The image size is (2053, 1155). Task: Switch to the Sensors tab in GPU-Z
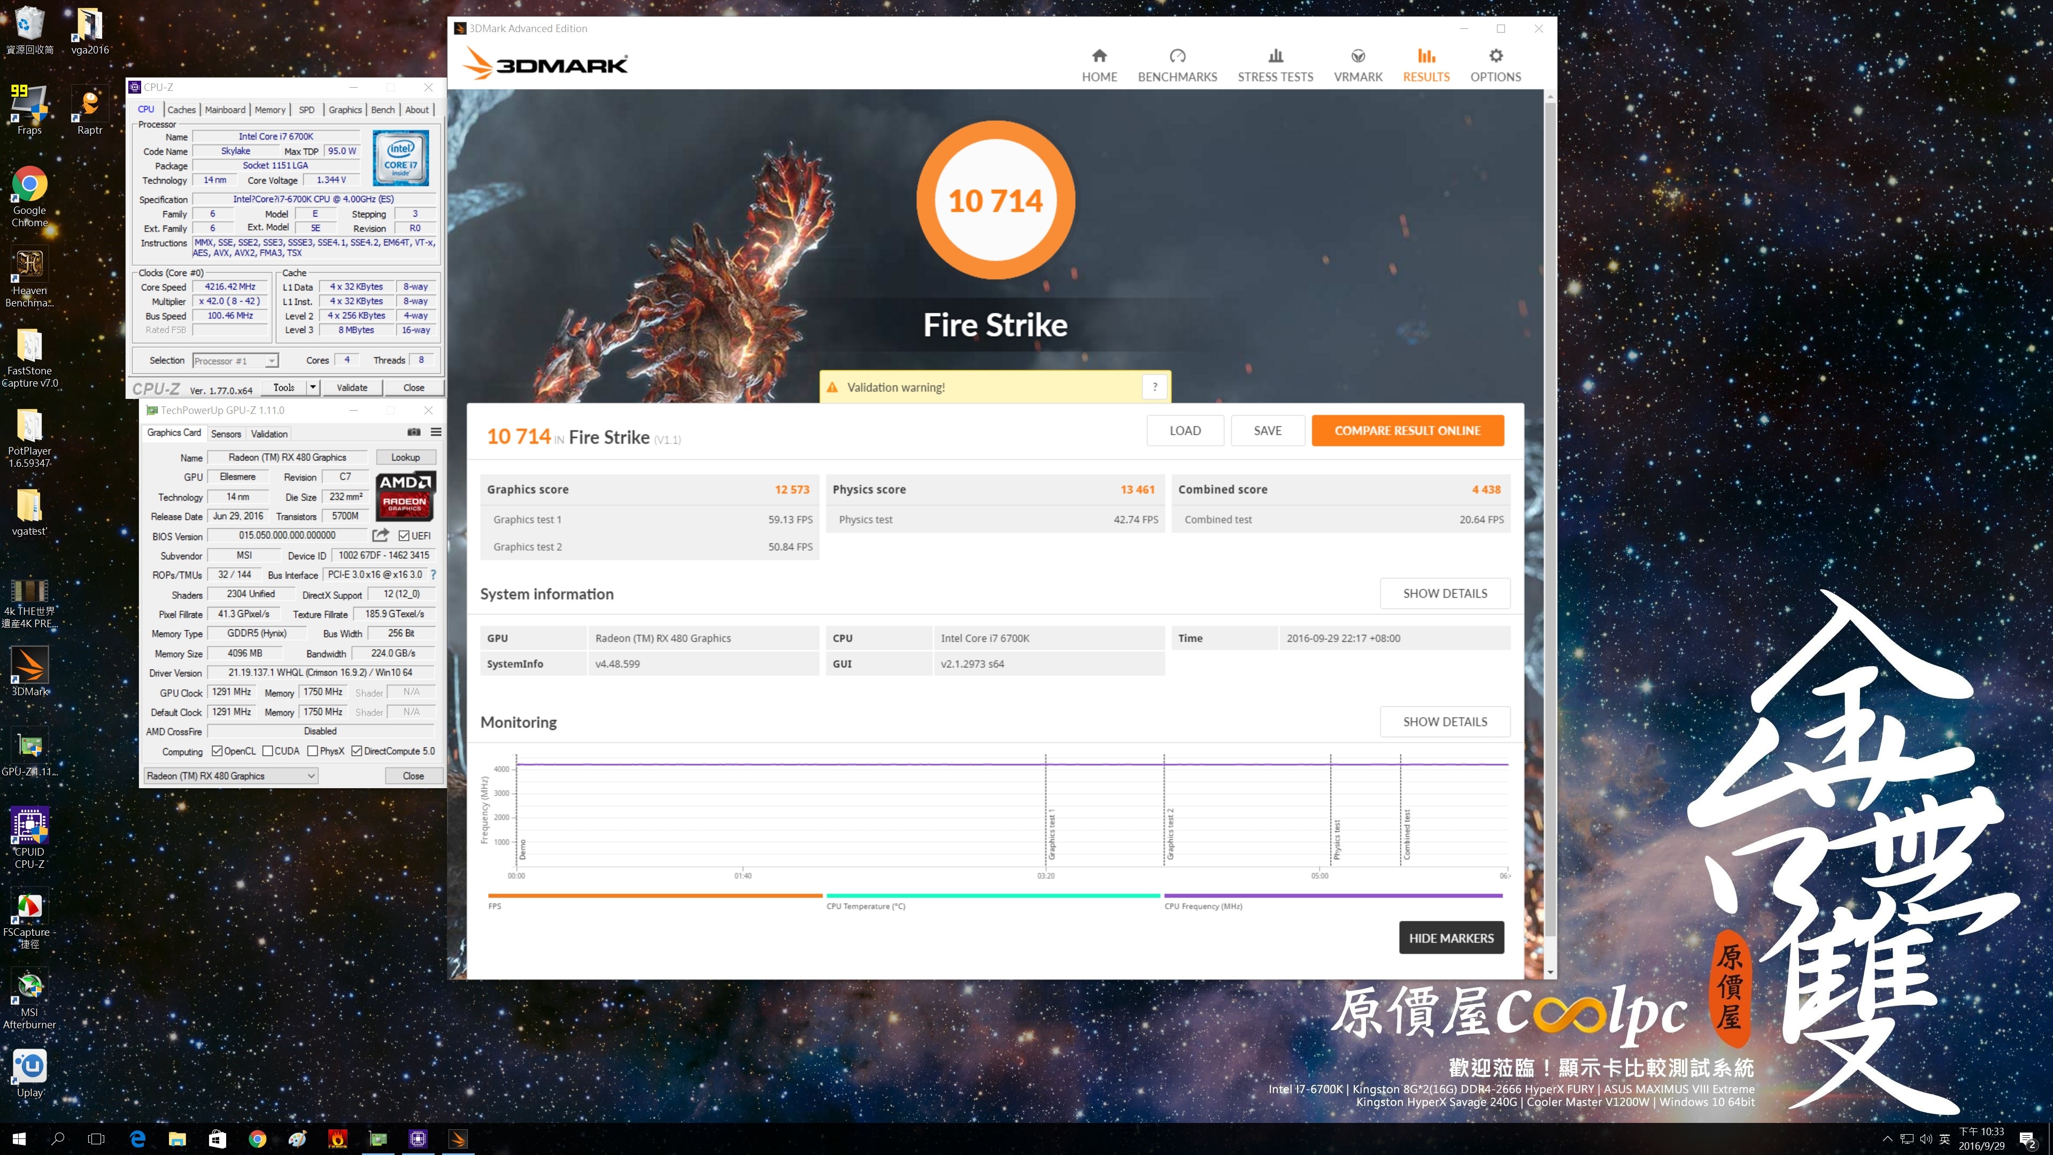point(226,434)
